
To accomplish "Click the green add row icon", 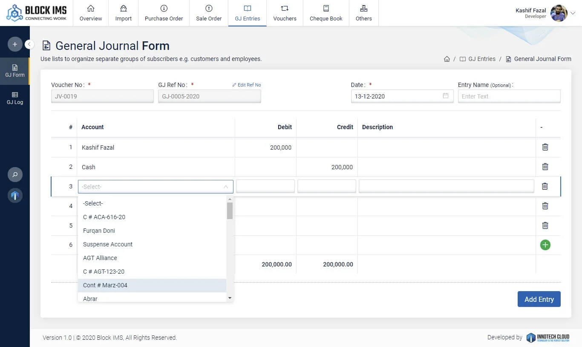I will [545, 245].
